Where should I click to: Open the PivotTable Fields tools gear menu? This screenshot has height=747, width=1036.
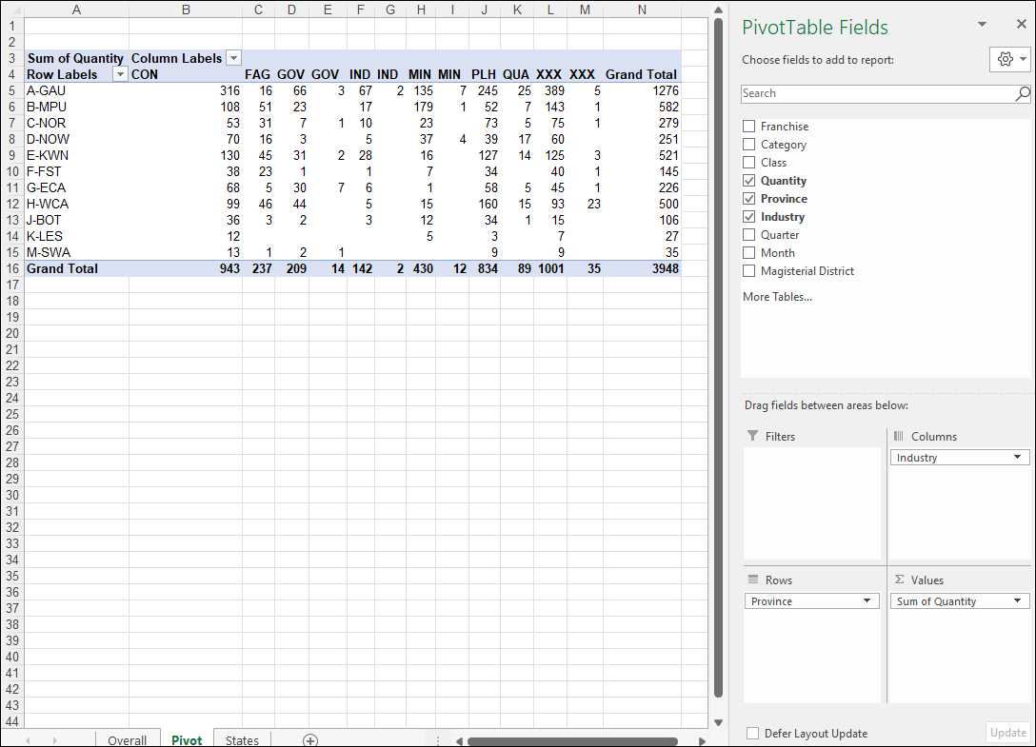click(x=1009, y=59)
